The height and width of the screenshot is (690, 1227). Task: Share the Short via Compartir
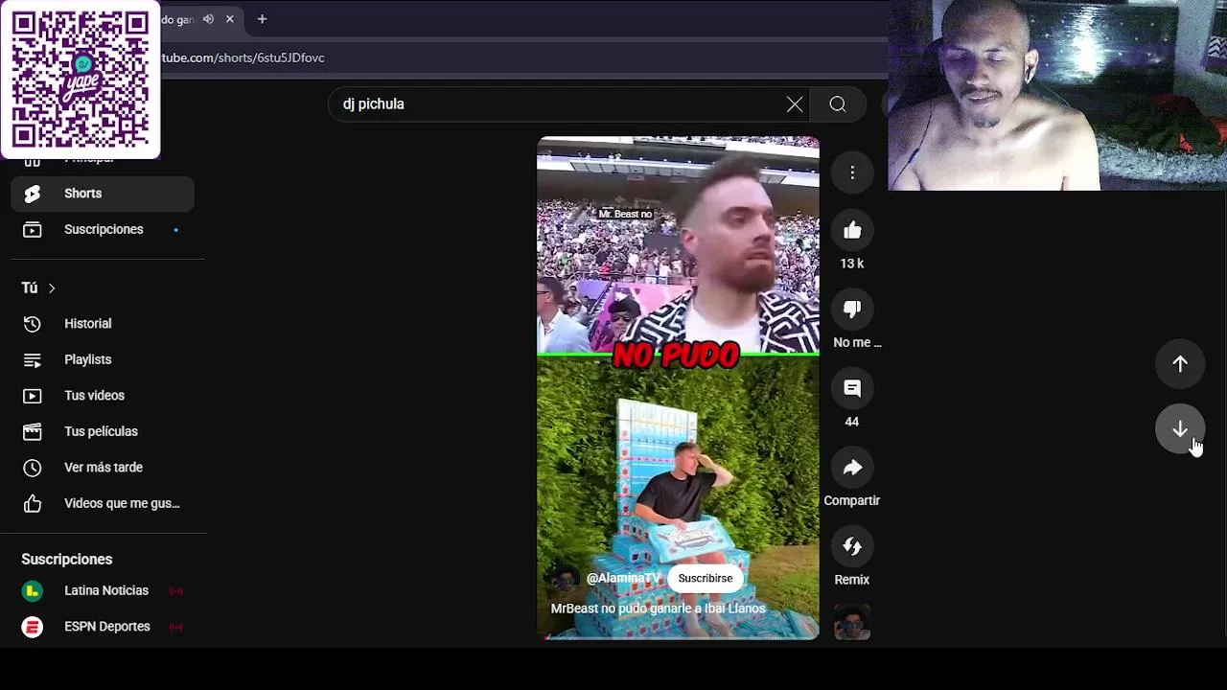(x=852, y=468)
